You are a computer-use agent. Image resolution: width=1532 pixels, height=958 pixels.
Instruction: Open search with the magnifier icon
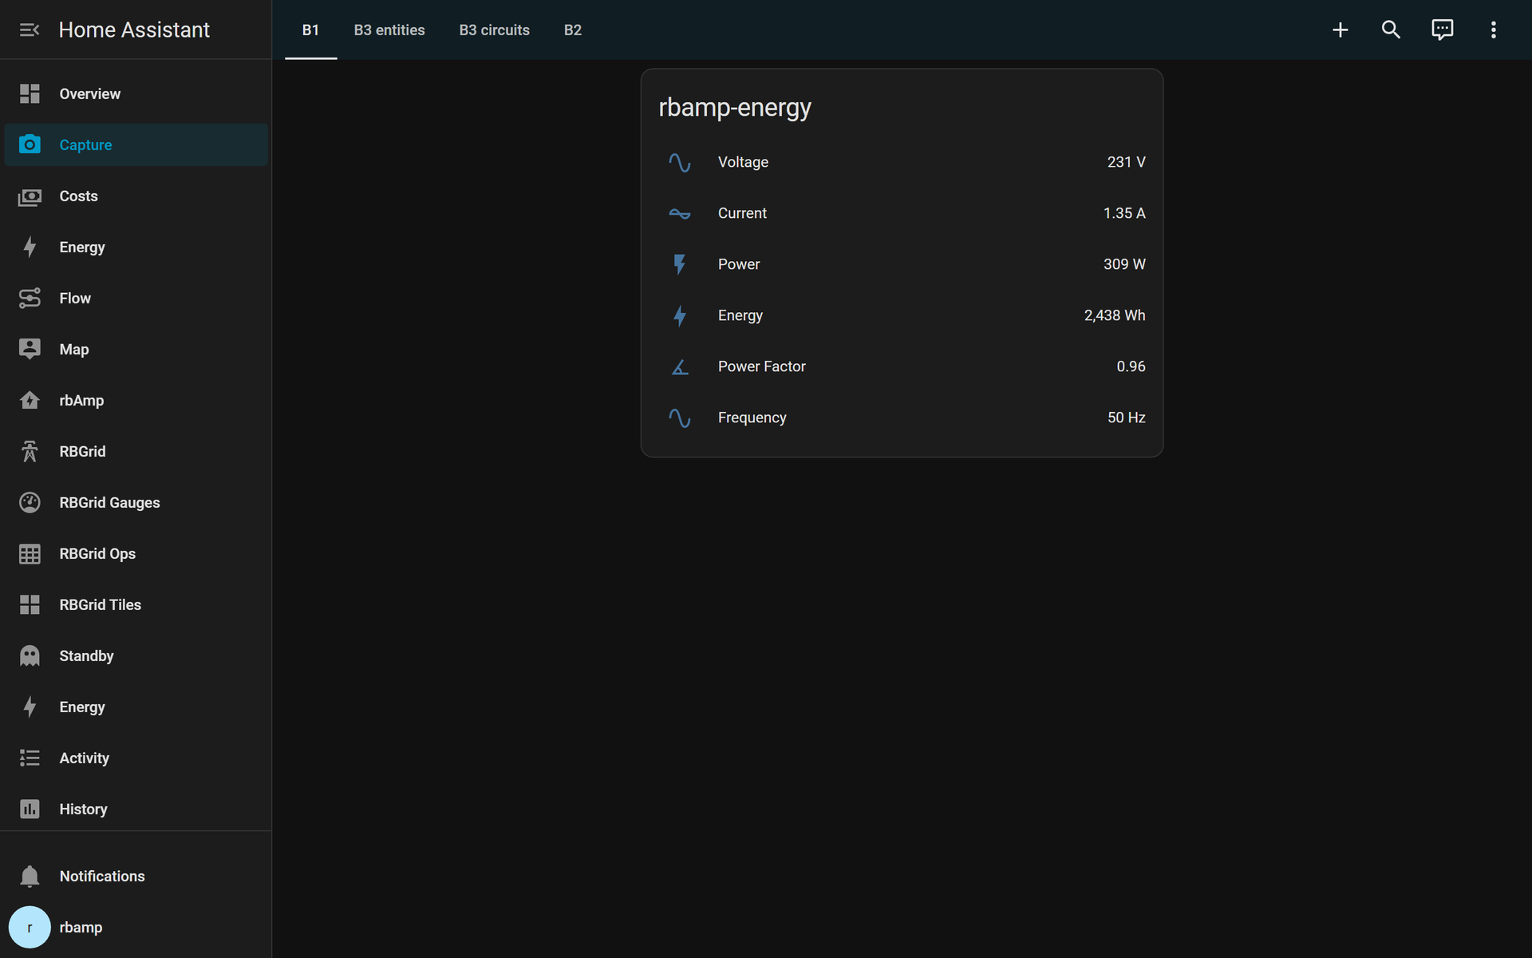click(1392, 30)
